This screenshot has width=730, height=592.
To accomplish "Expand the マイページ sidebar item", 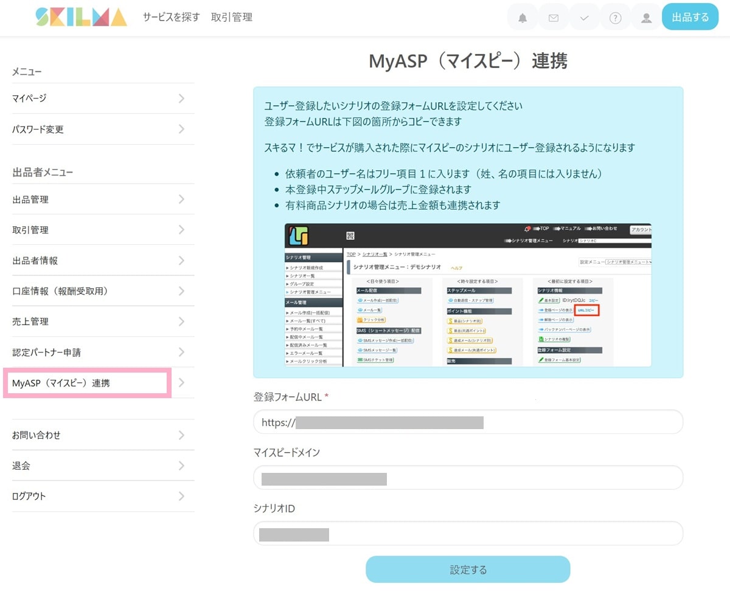I will [102, 98].
